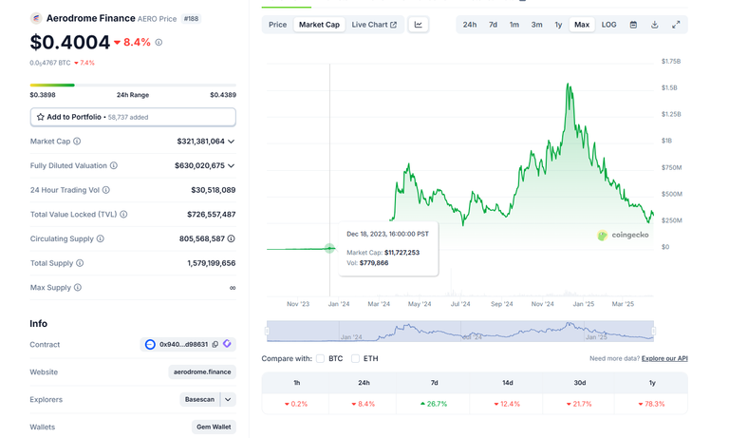The image size is (729, 438).
Task: Click the Aerodrome Finance coin logo
Action: coord(36,18)
